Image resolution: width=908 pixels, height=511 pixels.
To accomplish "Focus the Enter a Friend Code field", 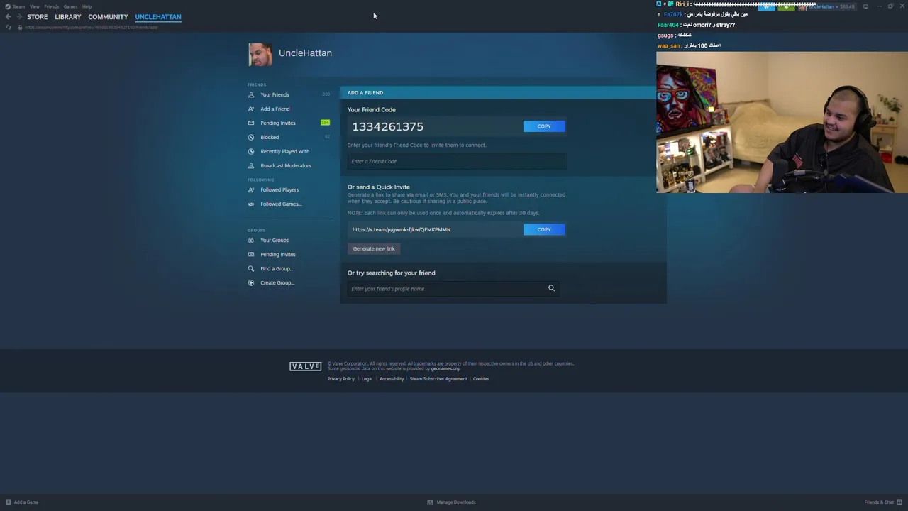I will [457, 161].
